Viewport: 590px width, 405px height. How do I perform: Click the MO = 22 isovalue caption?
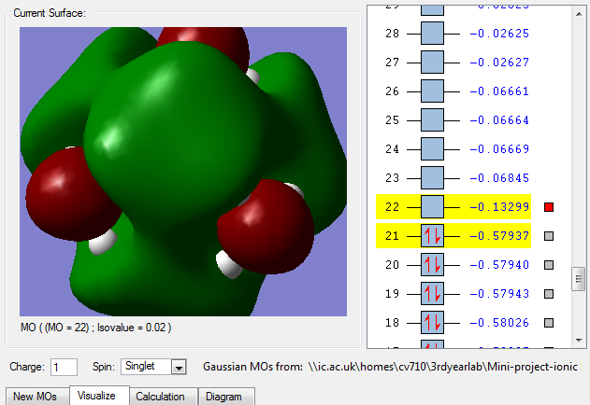[x=96, y=328]
